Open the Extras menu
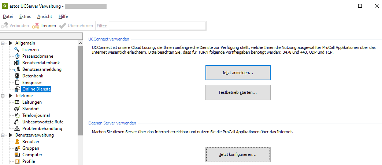Image resolution: width=382 pixels, height=165 pixels. 25,16
